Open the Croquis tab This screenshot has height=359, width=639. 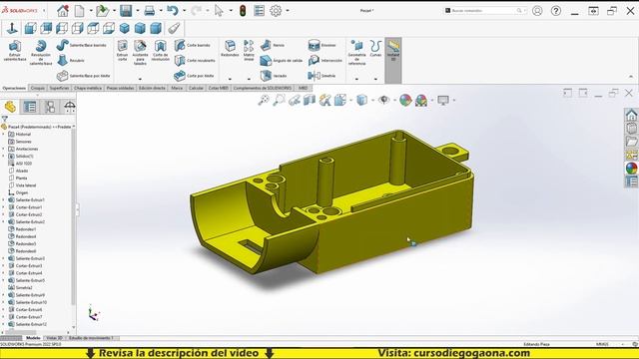tap(38, 88)
